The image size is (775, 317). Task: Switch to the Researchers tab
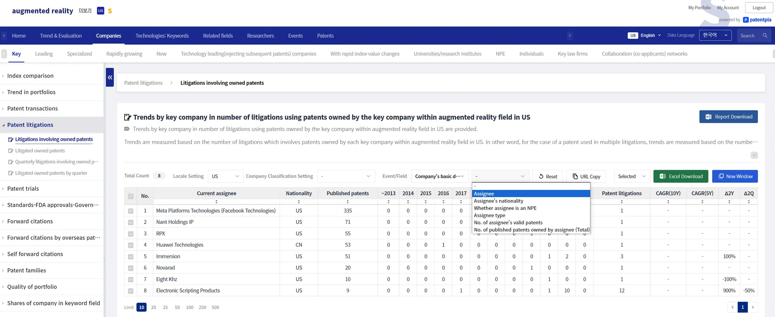260,36
